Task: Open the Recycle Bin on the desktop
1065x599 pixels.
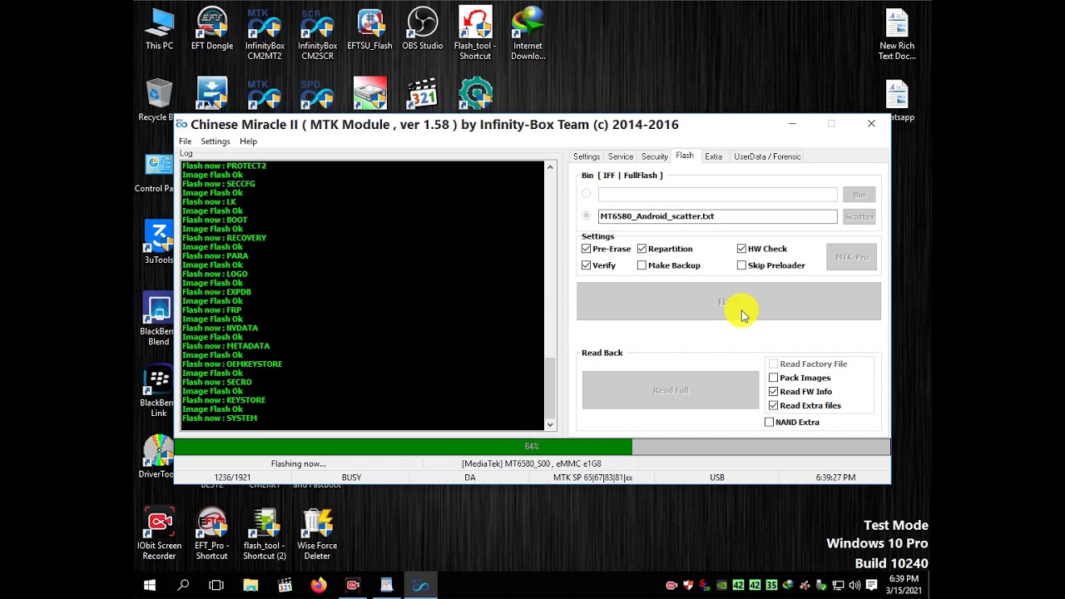Action: [x=158, y=100]
